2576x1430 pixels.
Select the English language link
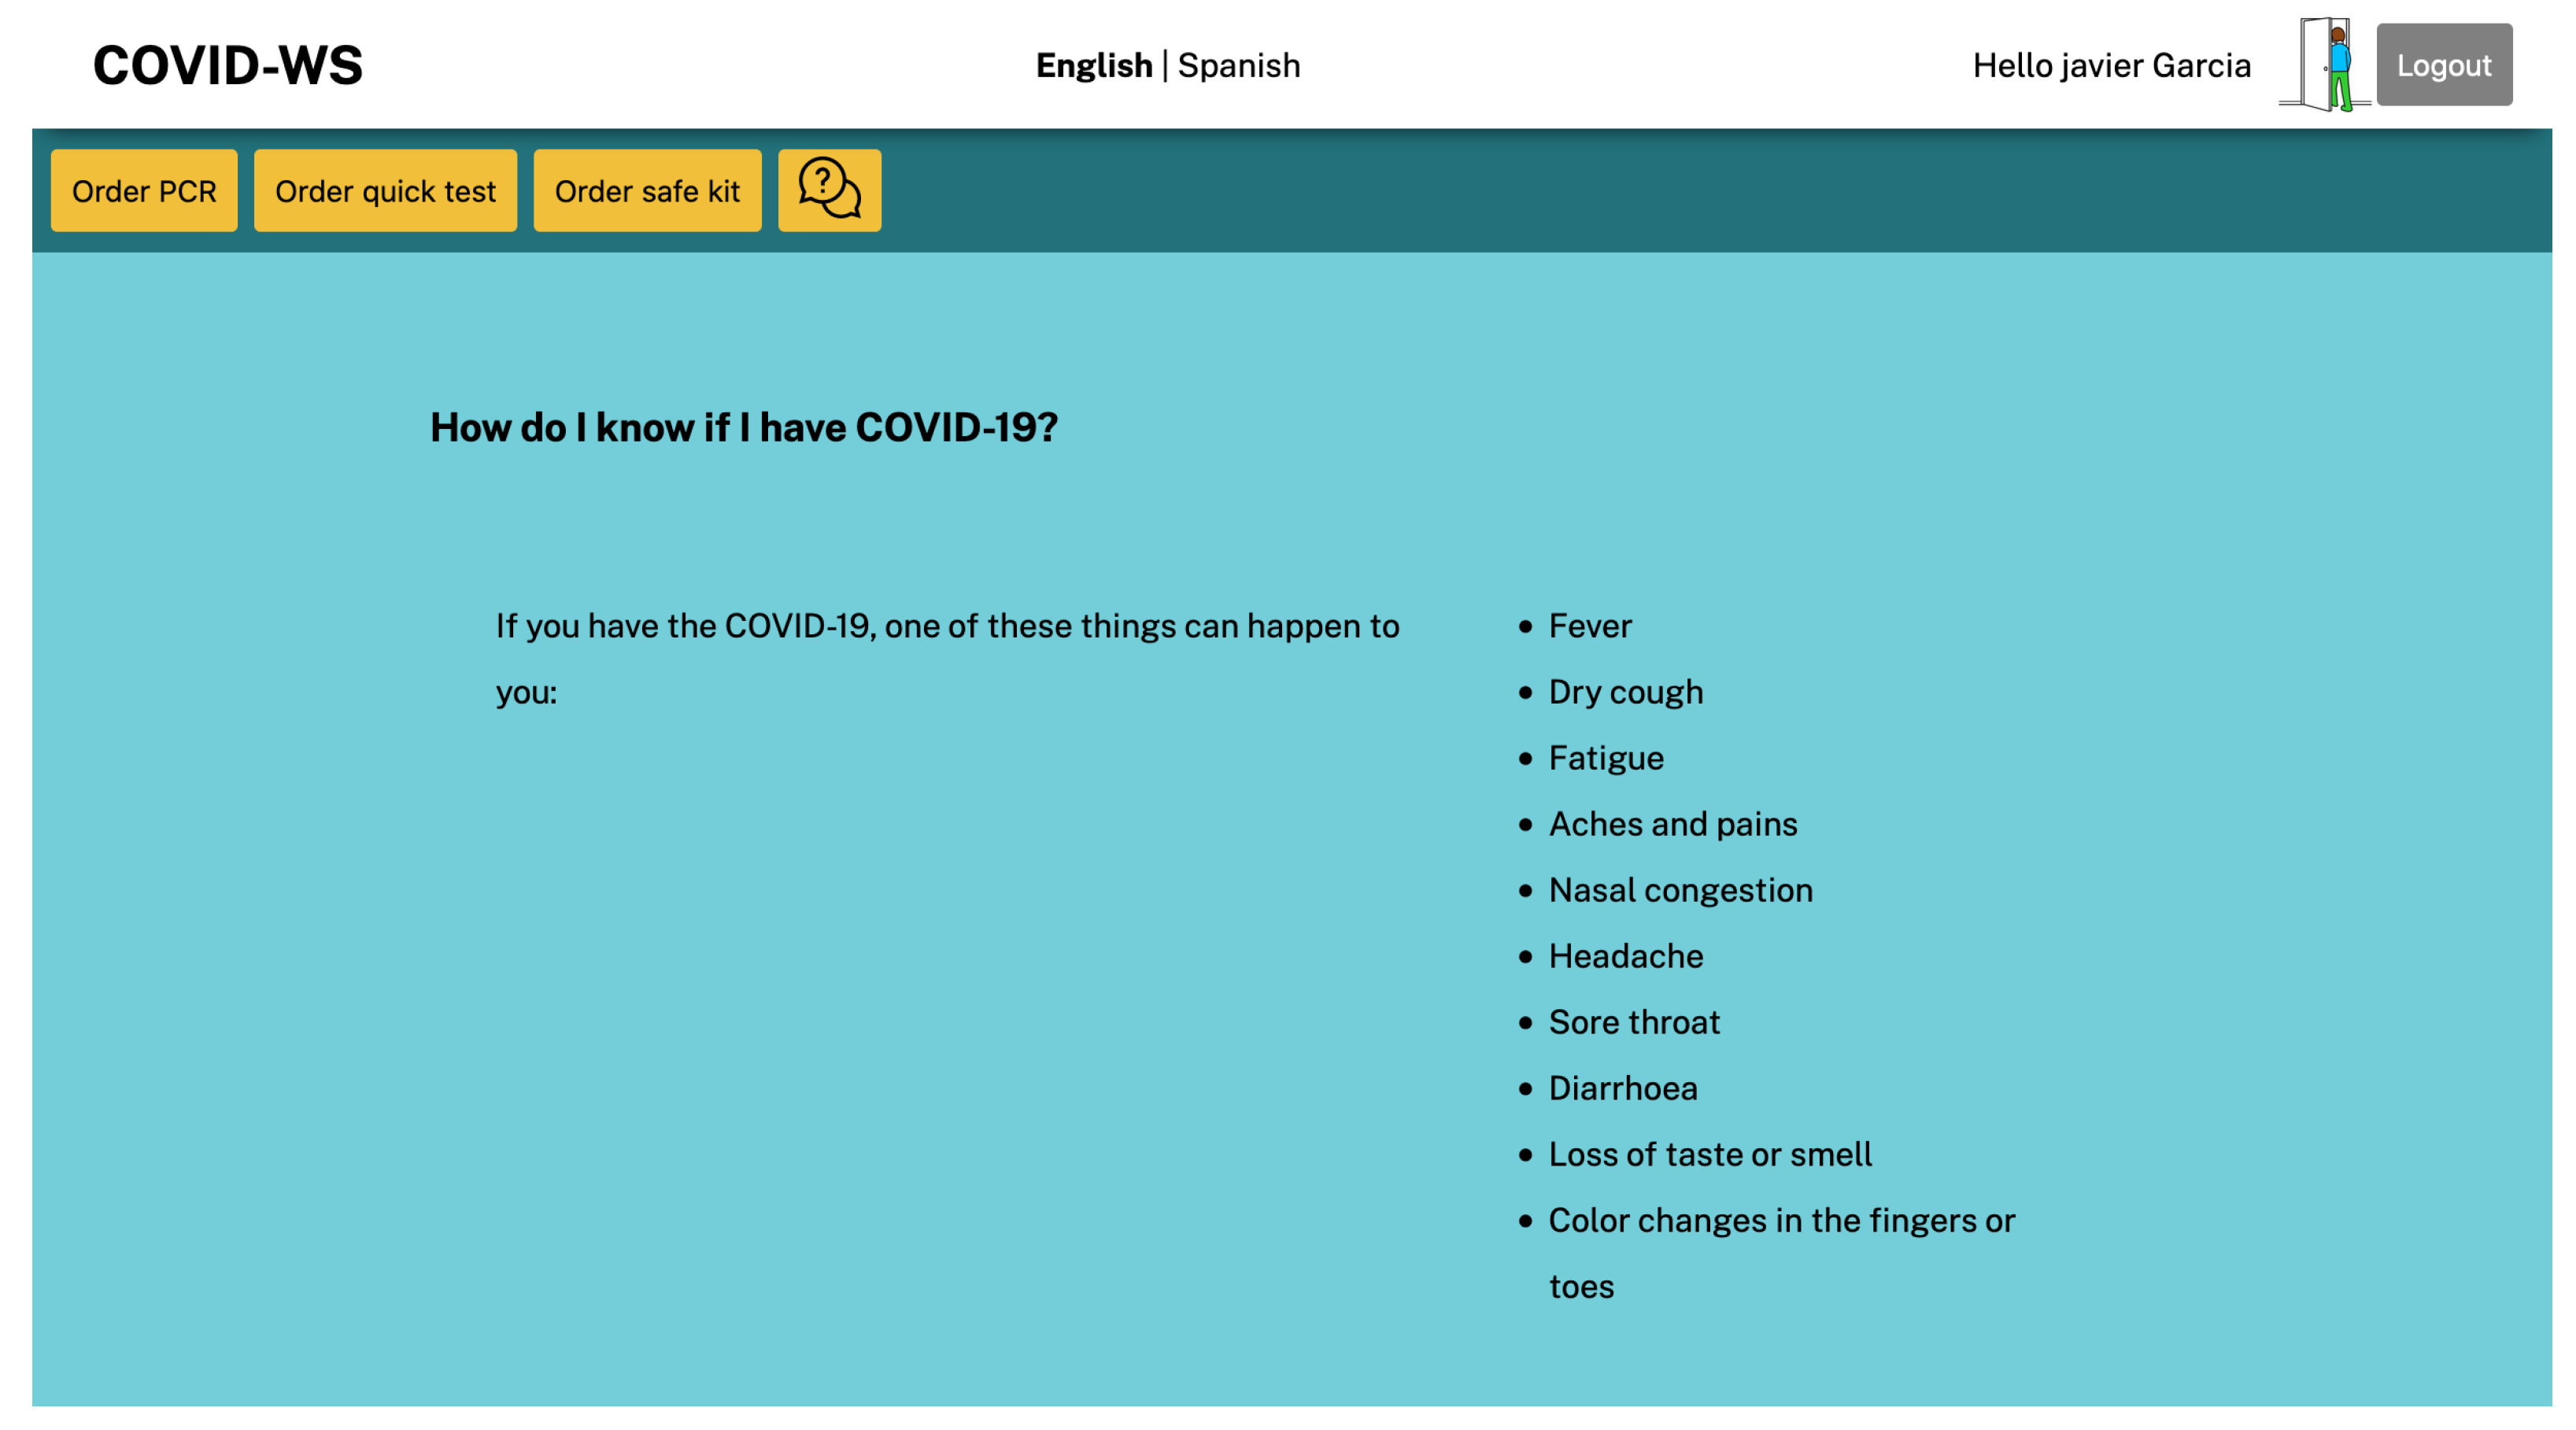(x=1094, y=66)
